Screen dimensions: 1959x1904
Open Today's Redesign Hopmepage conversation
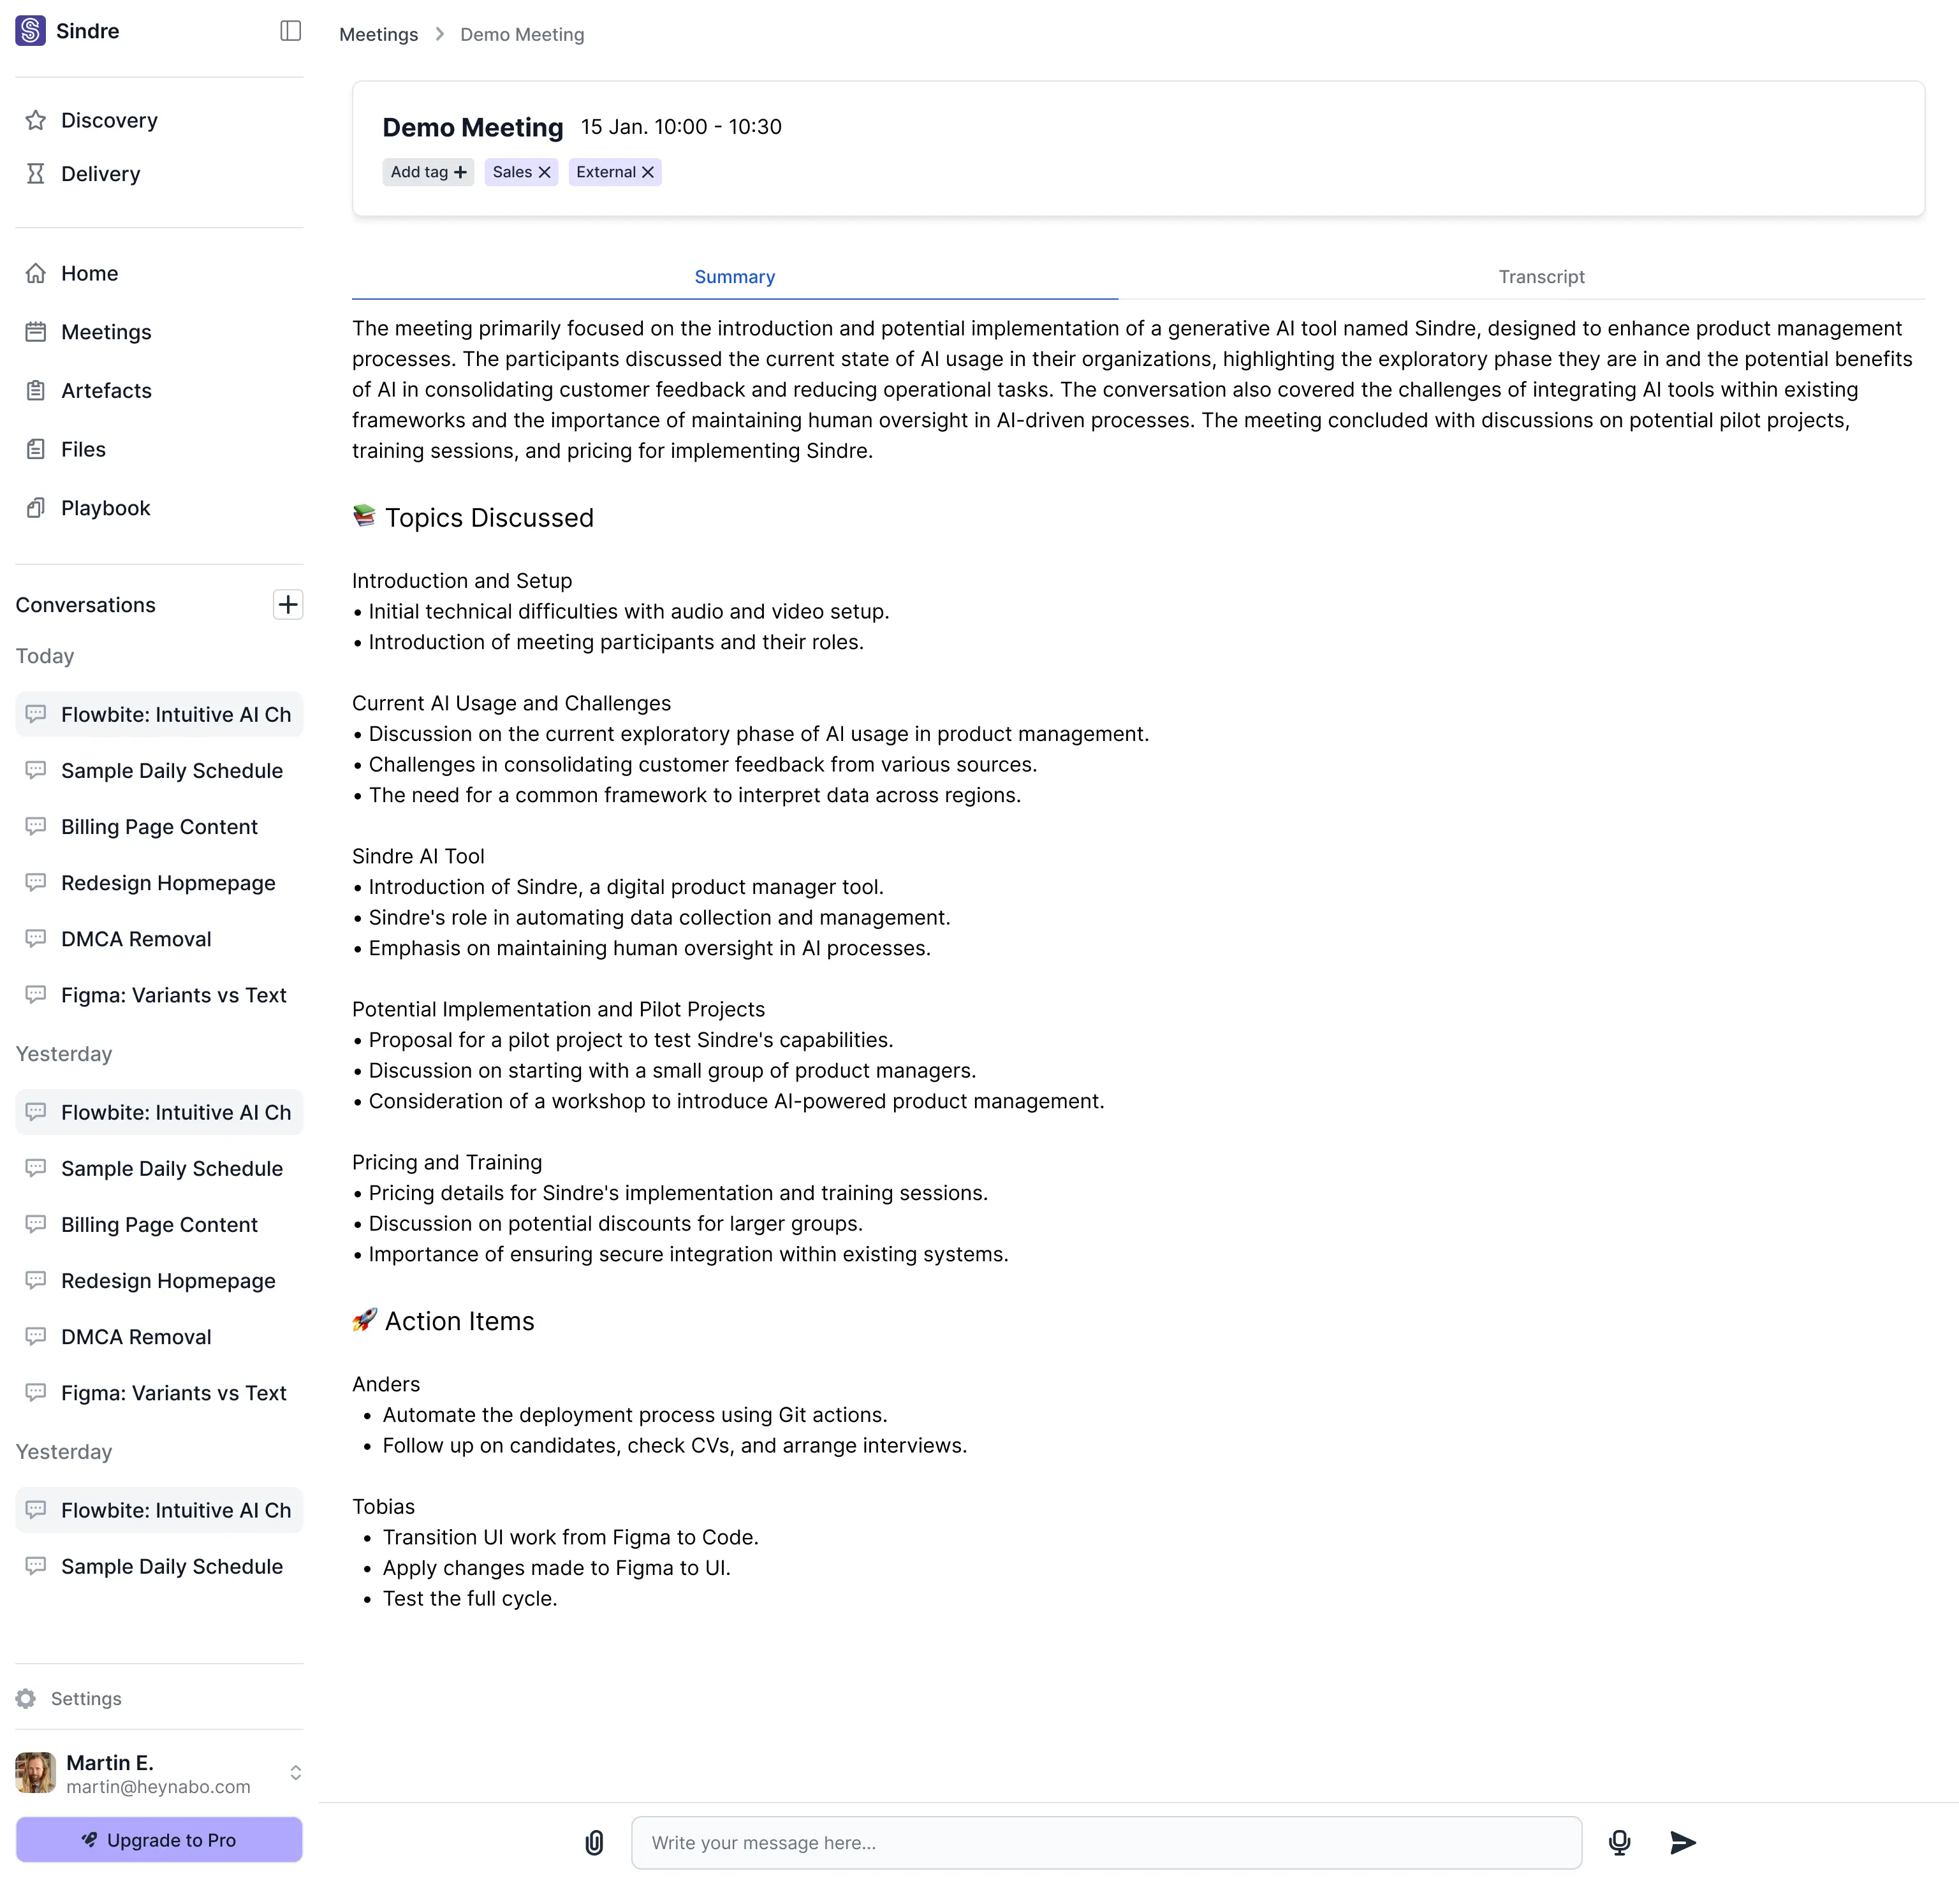(159, 882)
